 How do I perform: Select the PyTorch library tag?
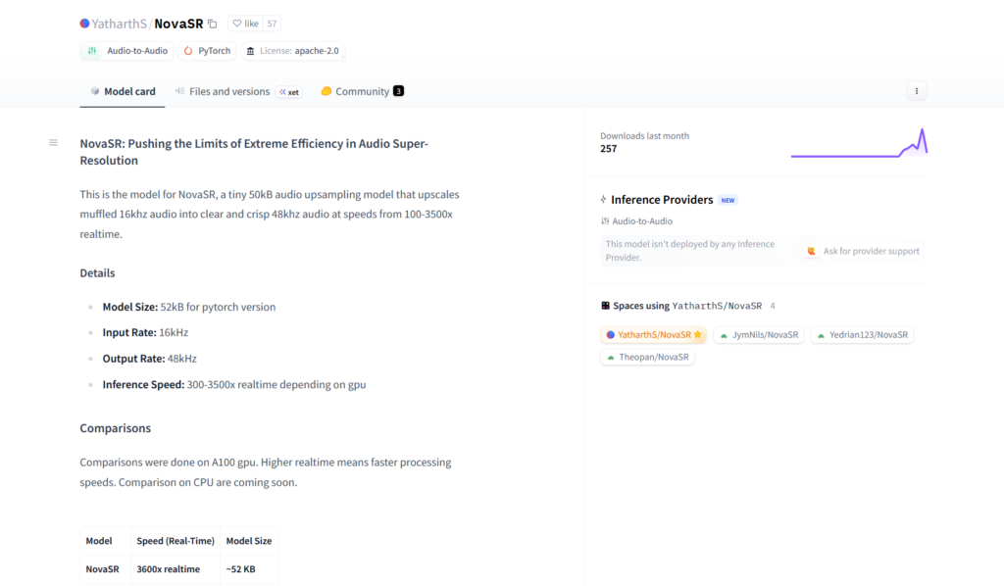click(207, 51)
